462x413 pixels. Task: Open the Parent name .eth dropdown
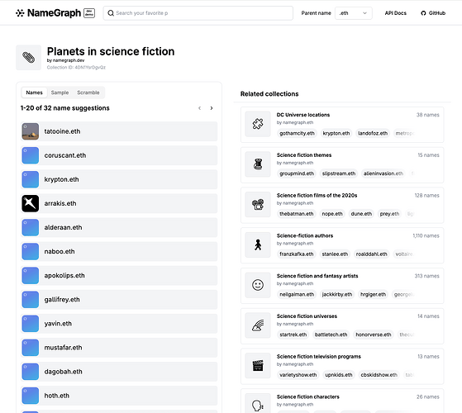click(x=353, y=13)
